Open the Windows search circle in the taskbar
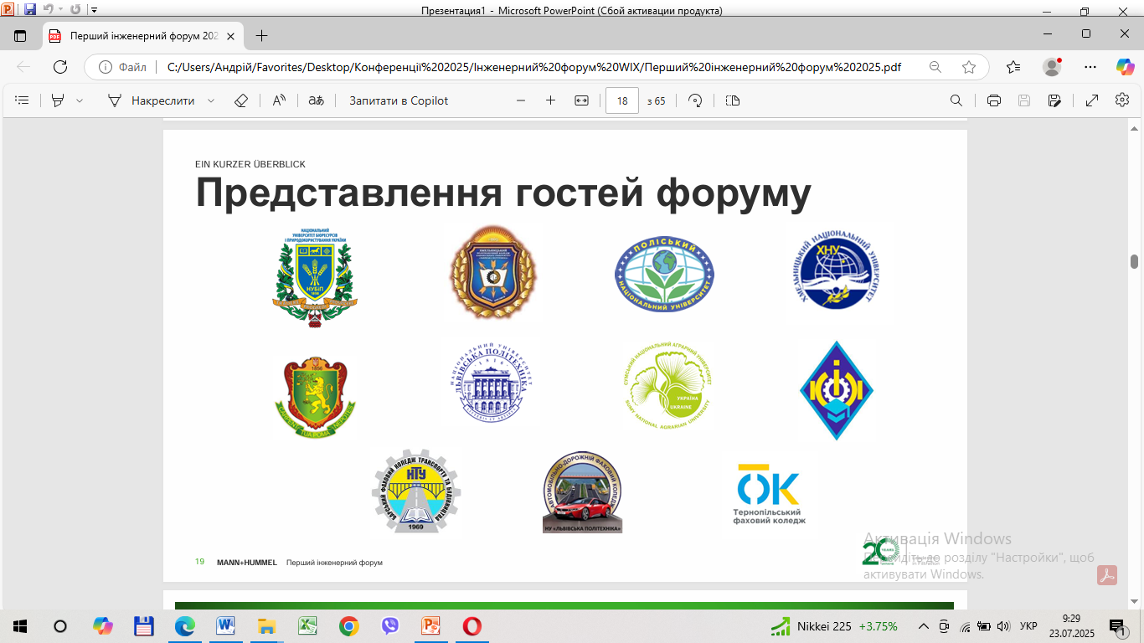Viewport: 1144px width, 643px height. (60, 626)
